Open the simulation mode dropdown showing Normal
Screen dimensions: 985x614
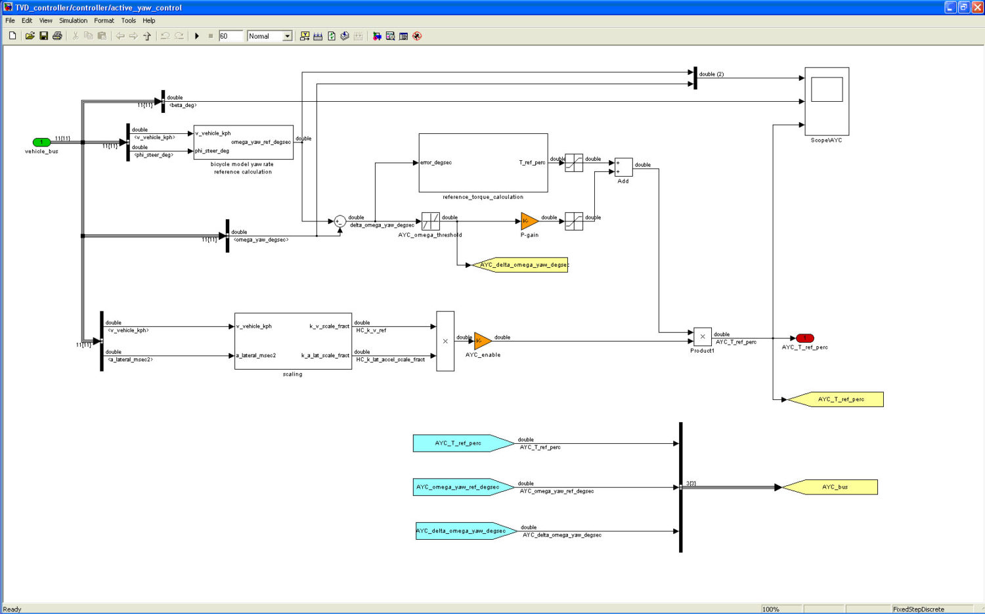tap(287, 36)
